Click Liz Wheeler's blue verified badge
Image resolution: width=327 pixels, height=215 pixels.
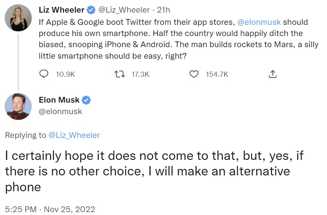click(x=92, y=10)
